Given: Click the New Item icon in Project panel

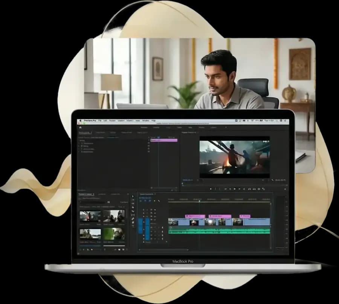Looking at the screenshot, I should pyautogui.click(x=124, y=250).
